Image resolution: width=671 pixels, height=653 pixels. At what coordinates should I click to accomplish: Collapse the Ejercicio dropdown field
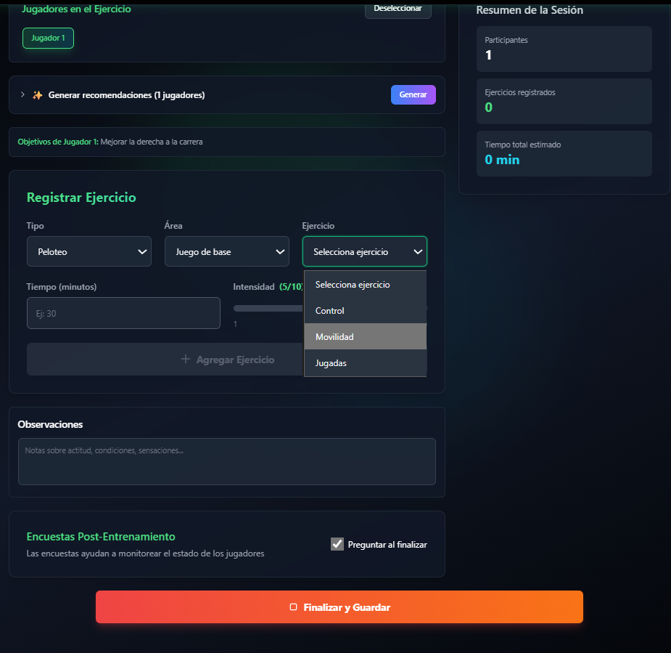pos(364,252)
